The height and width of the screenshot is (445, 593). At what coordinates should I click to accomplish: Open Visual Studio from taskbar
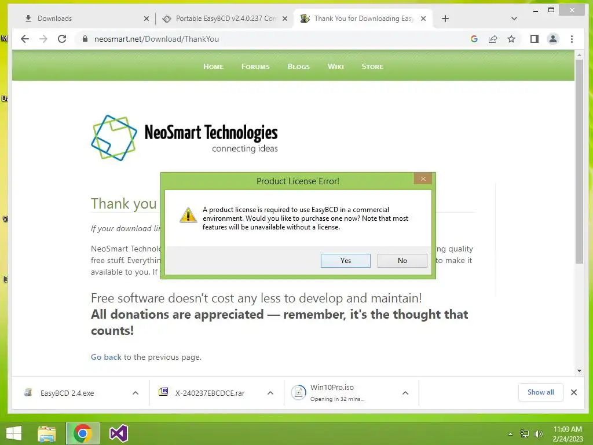118,433
